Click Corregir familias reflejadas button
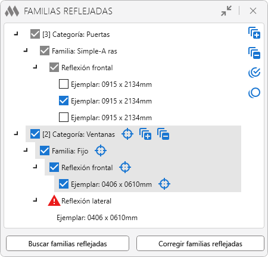This screenshot has height=257, width=268. coord(200,243)
